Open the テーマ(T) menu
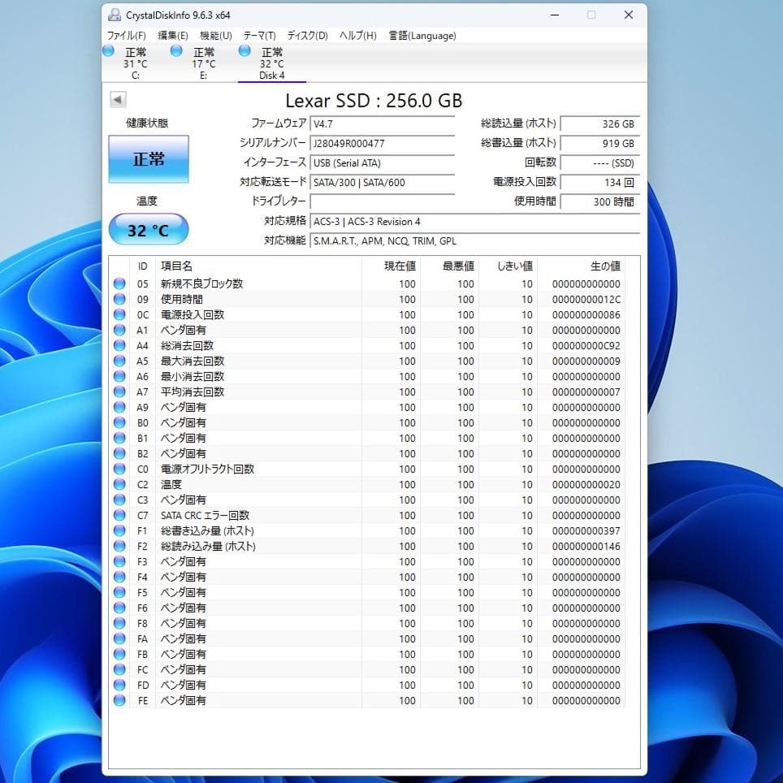The width and height of the screenshot is (783, 783). click(x=260, y=36)
